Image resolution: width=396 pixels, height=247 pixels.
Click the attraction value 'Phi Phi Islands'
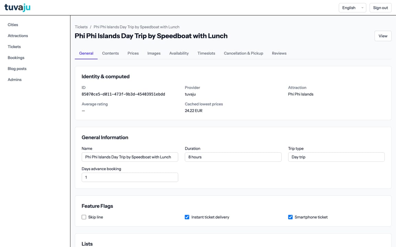pos(300,94)
